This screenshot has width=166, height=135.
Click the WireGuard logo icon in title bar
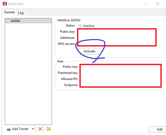[x=5, y=4]
